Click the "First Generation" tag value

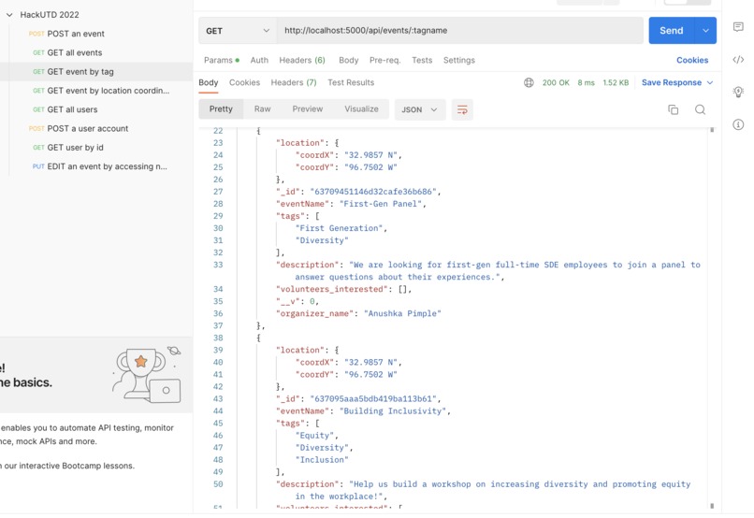pyautogui.click(x=339, y=228)
